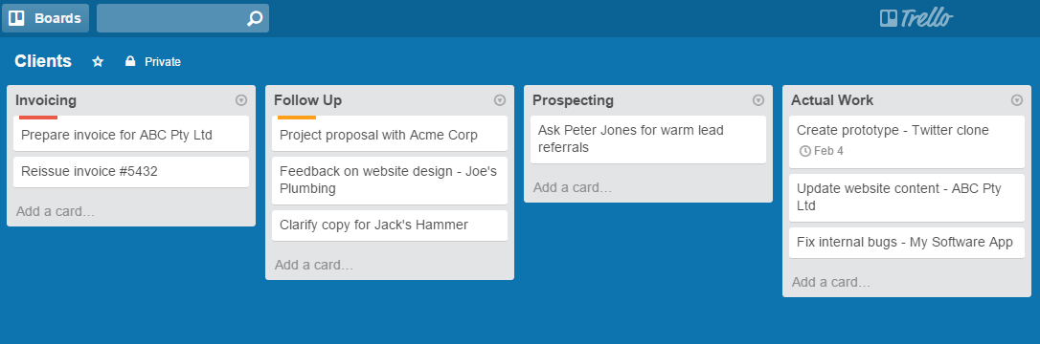The width and height of the screenshot is (1040, 344).
Task: Open Clarify copy for Jack's Hammer card
Action: point(390,226)
